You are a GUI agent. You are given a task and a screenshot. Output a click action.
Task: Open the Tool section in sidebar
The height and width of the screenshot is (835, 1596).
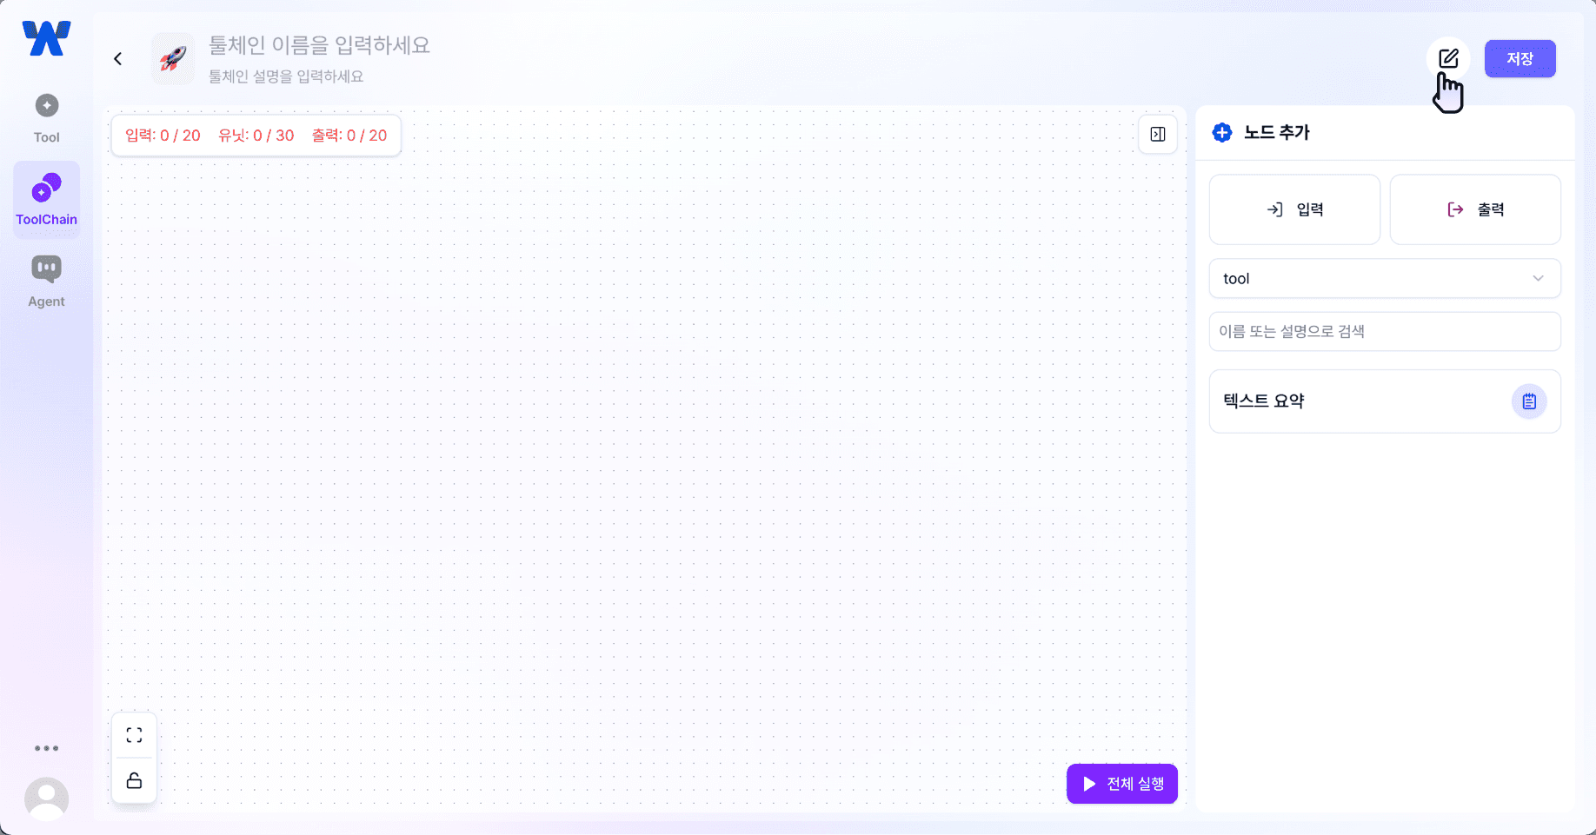[x=47, y=118]
